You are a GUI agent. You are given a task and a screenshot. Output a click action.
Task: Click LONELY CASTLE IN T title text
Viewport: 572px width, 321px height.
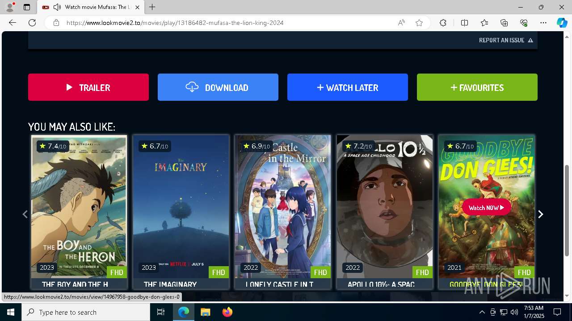[x=280, y=284]
